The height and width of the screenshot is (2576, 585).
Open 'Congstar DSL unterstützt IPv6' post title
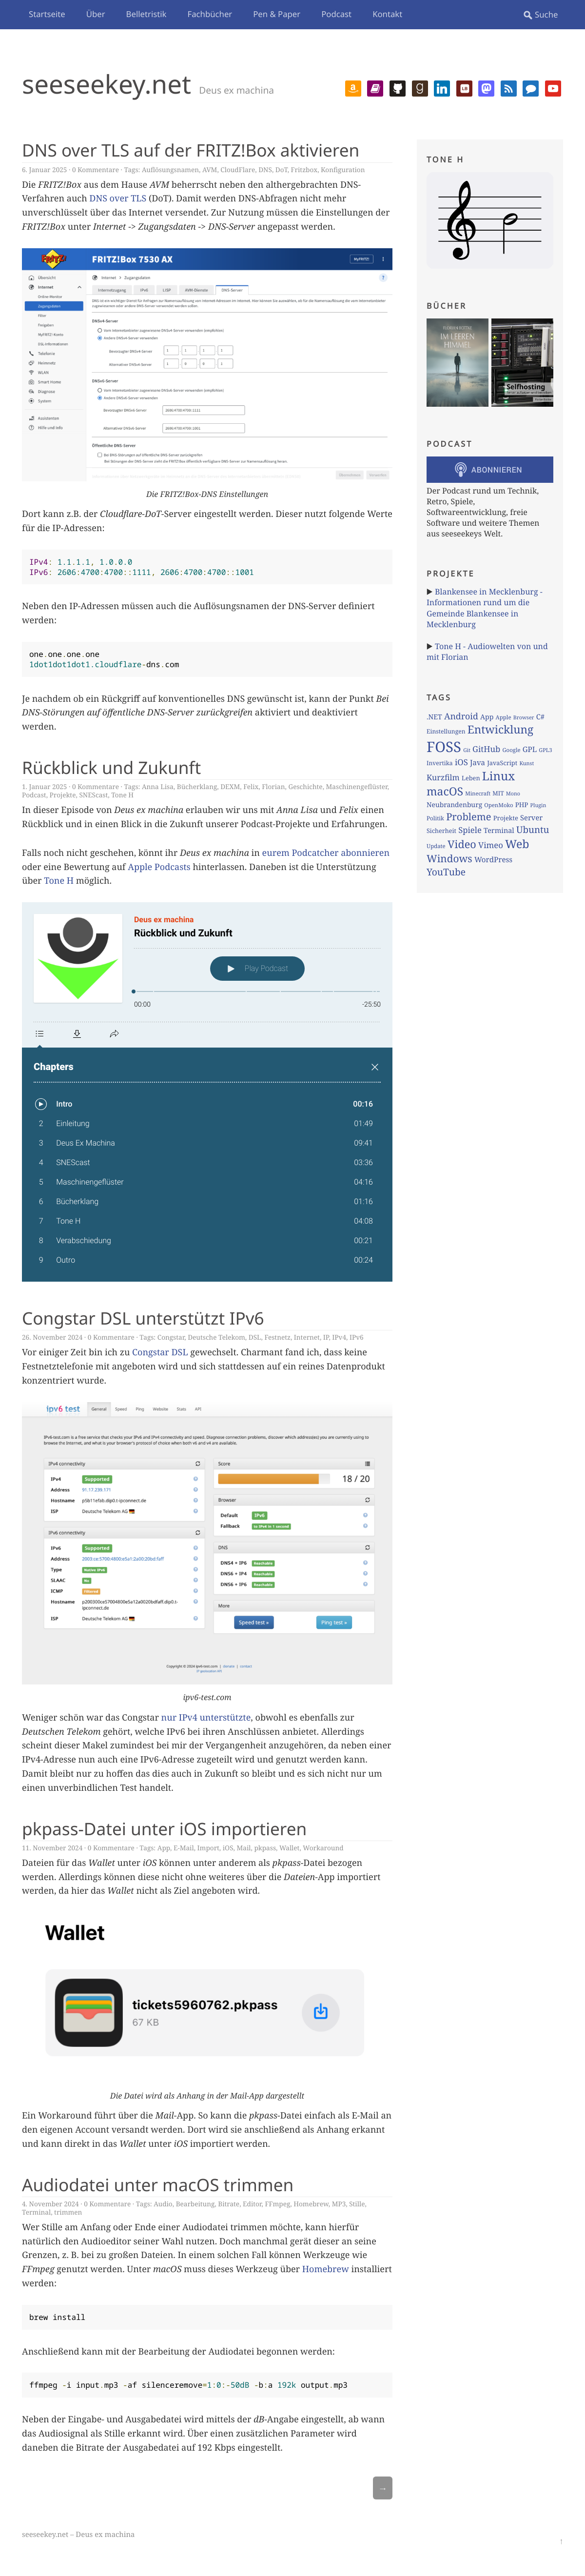(143, 1318)
